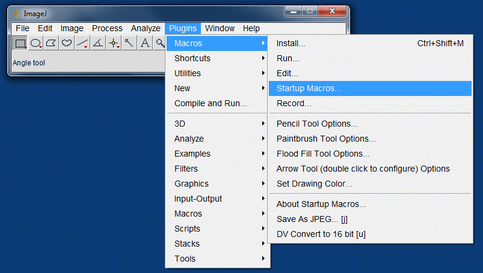Expand the Utilities submenu
The image size is (483, 273).
tap(217, 73)
